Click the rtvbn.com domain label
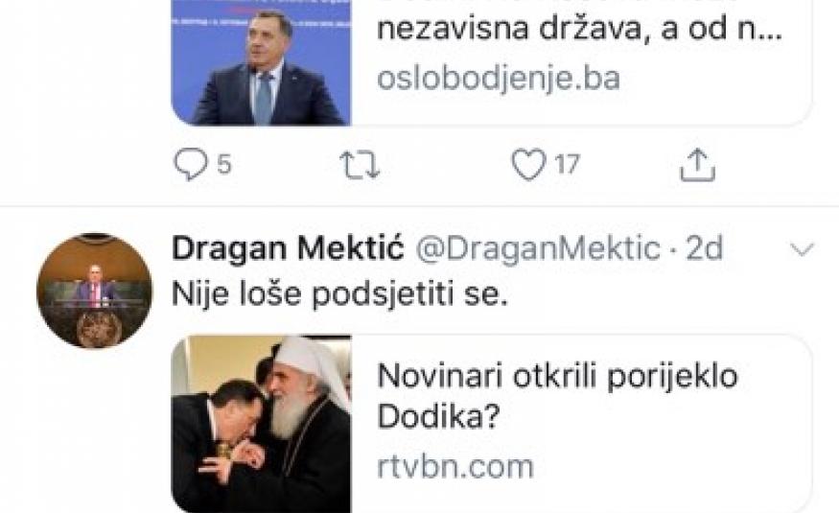This screenshot has width=839, height=513. [x=454, y=467]
